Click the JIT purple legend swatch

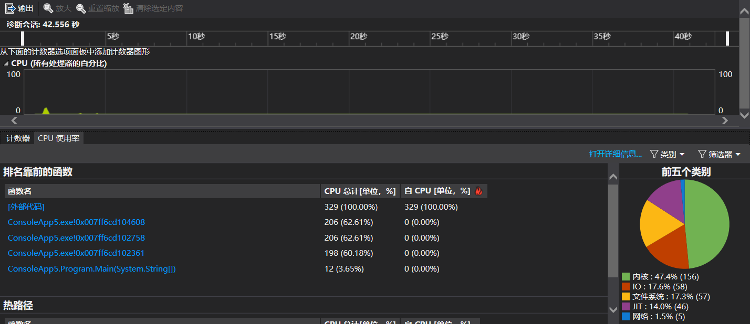pyautogui.click(x=626, y=307)
